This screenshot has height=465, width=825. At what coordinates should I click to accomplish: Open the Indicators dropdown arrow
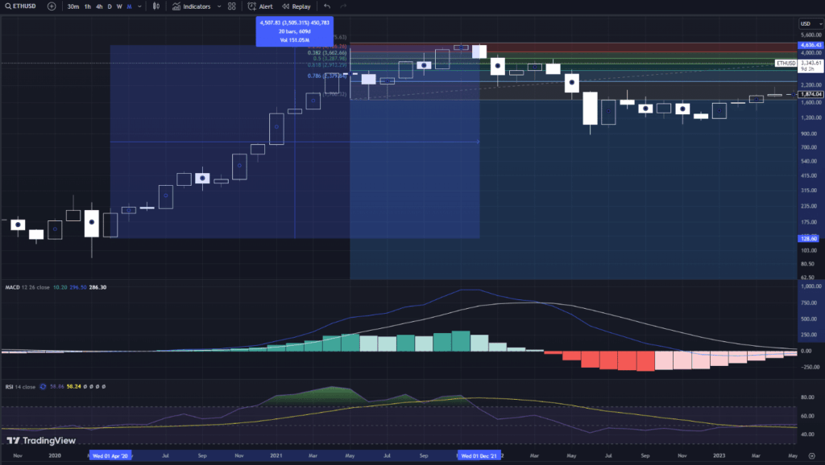click(x=218, y=7)
